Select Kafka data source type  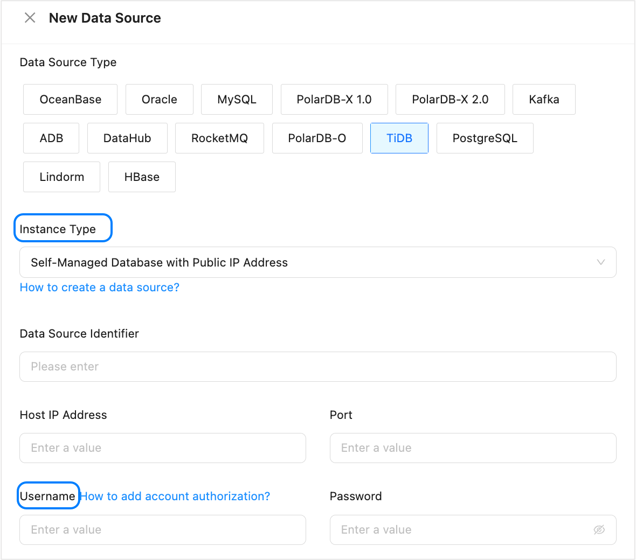tap(544, 99)
